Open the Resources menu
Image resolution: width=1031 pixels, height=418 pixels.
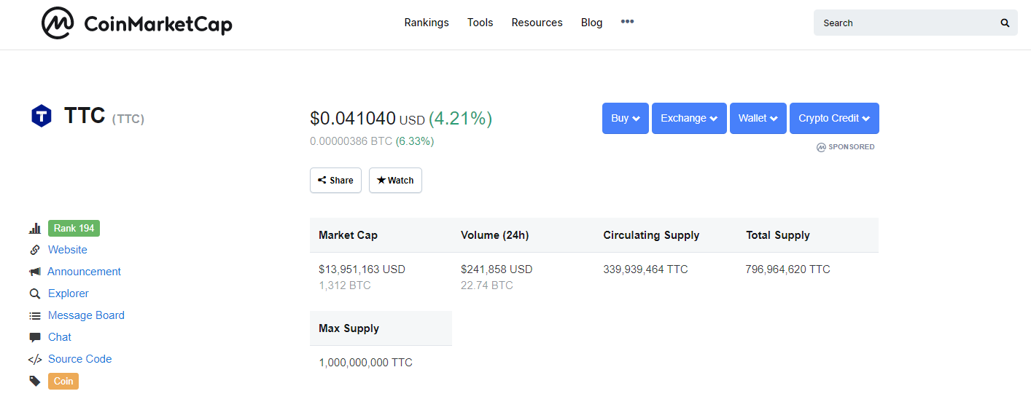537,23
